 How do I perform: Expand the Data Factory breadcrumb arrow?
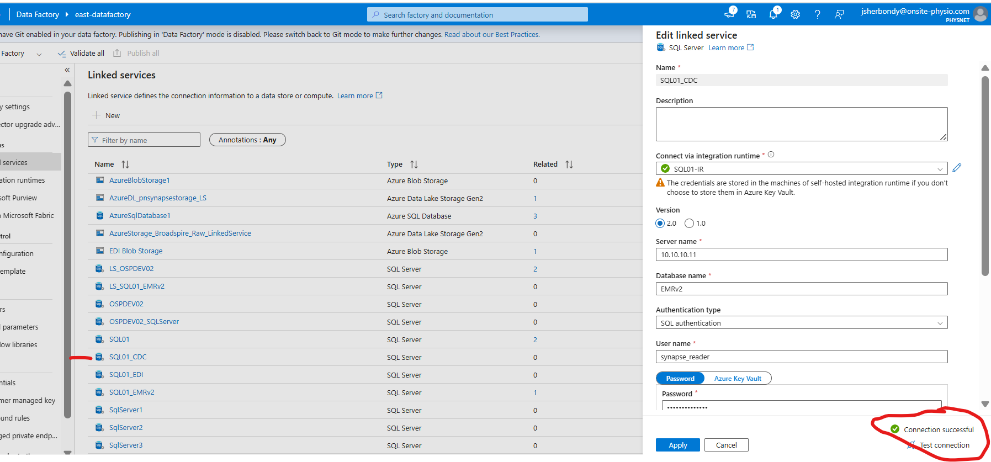click(x=67, y=14)
